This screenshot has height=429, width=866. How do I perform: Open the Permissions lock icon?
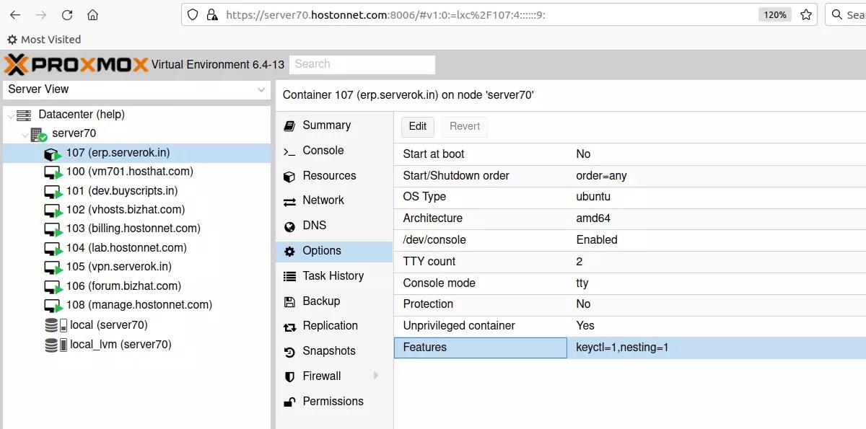[289, 401]
